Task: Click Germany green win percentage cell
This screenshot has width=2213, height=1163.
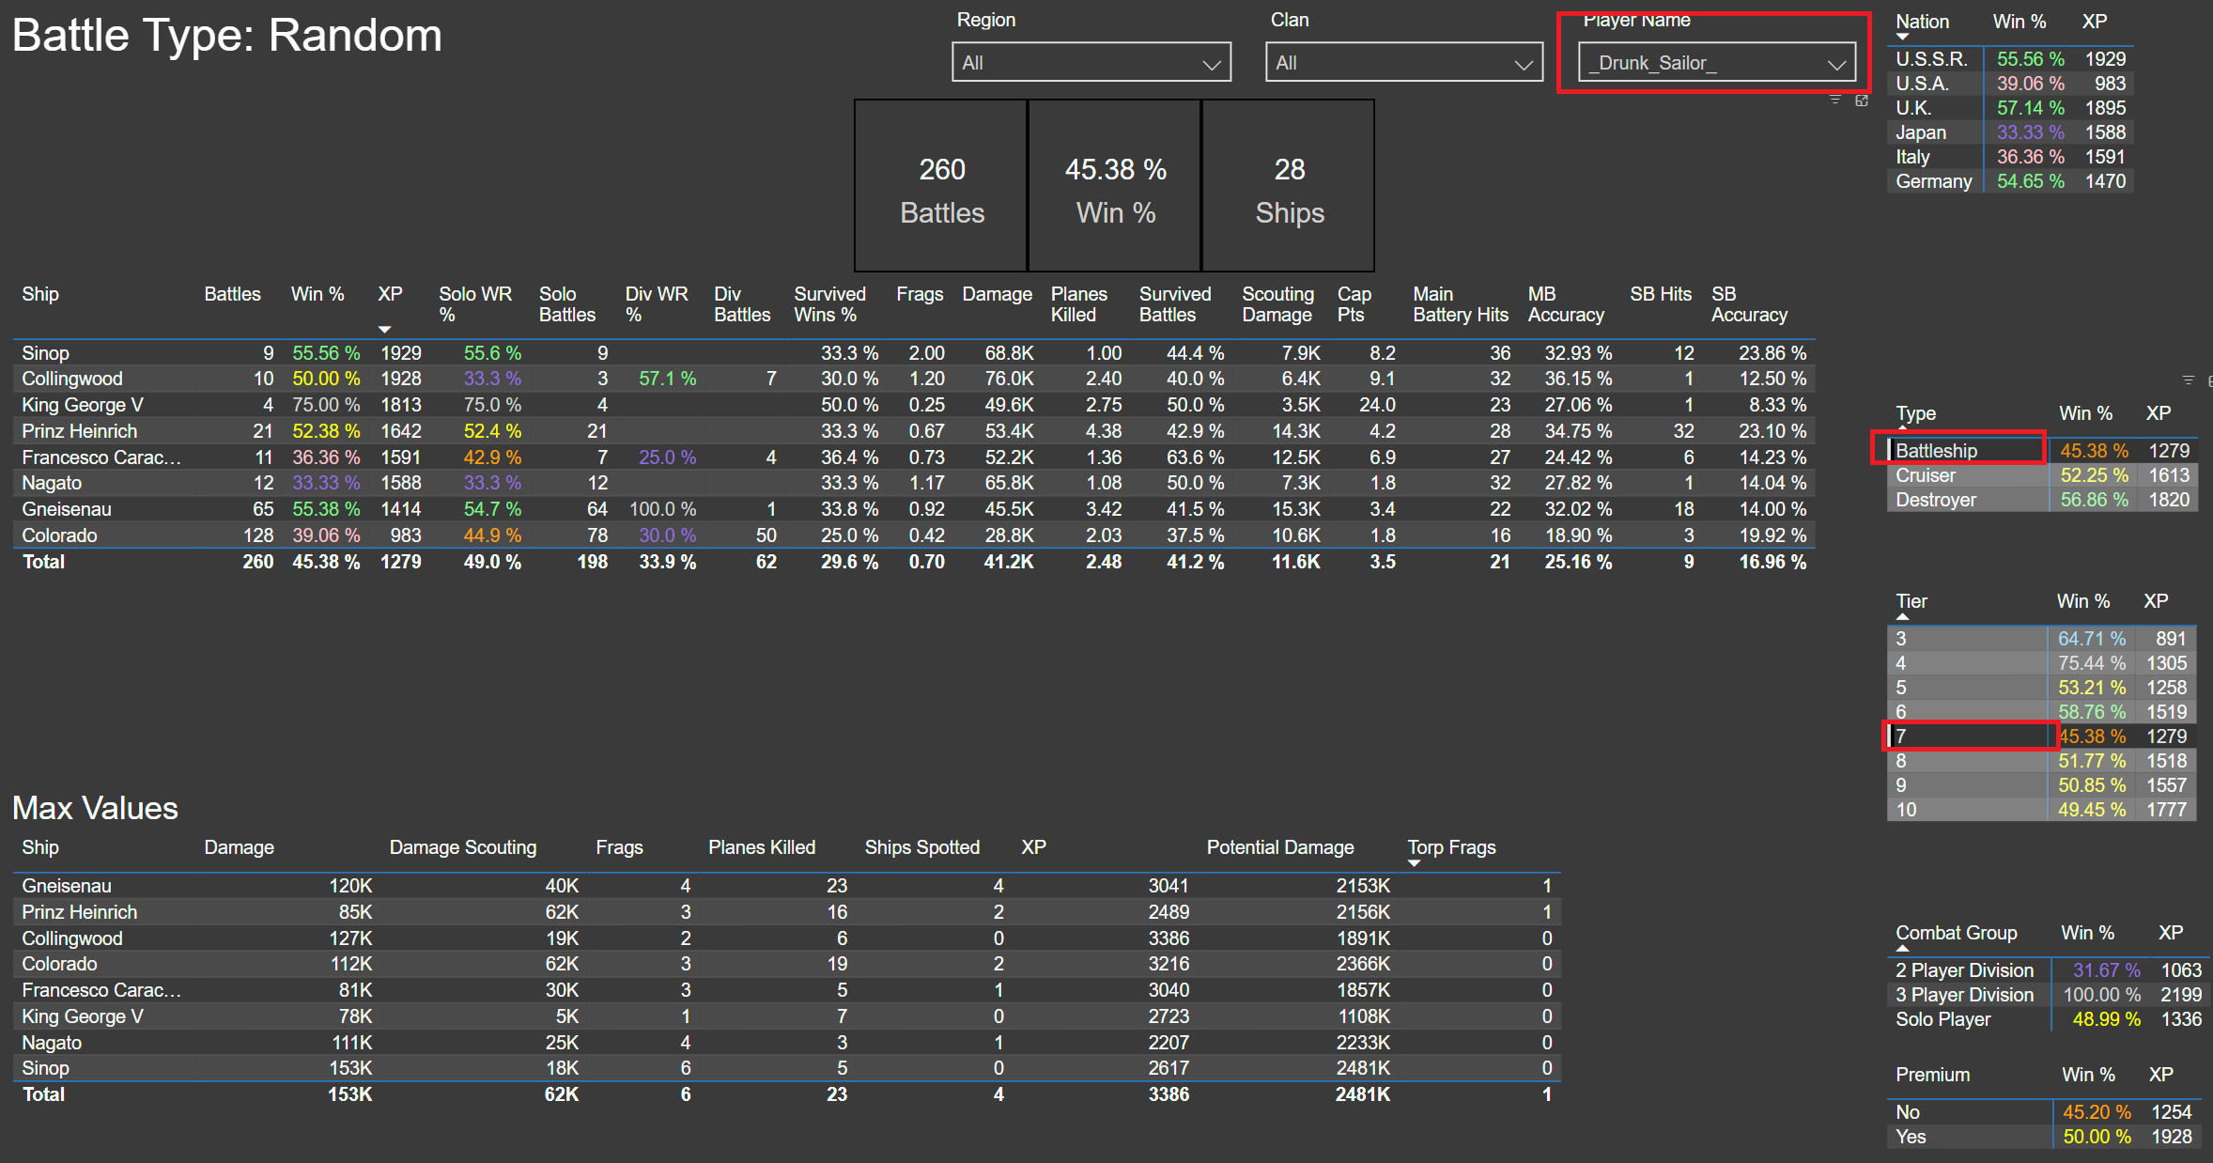Action: (x=2030, y=181)
